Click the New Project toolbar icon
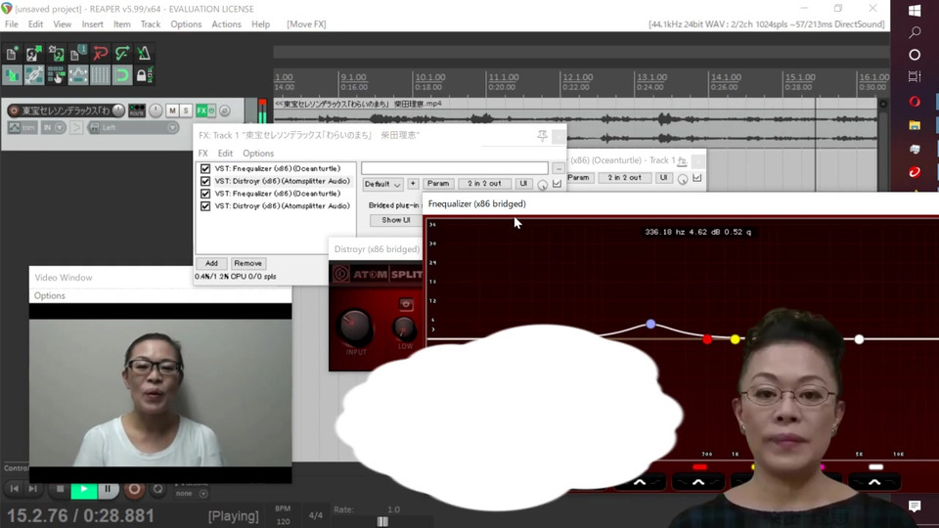 (12, 54)
